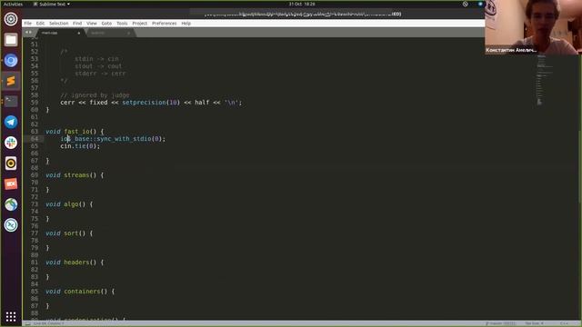Click line number 64 in the gutter

pos(35,139)
